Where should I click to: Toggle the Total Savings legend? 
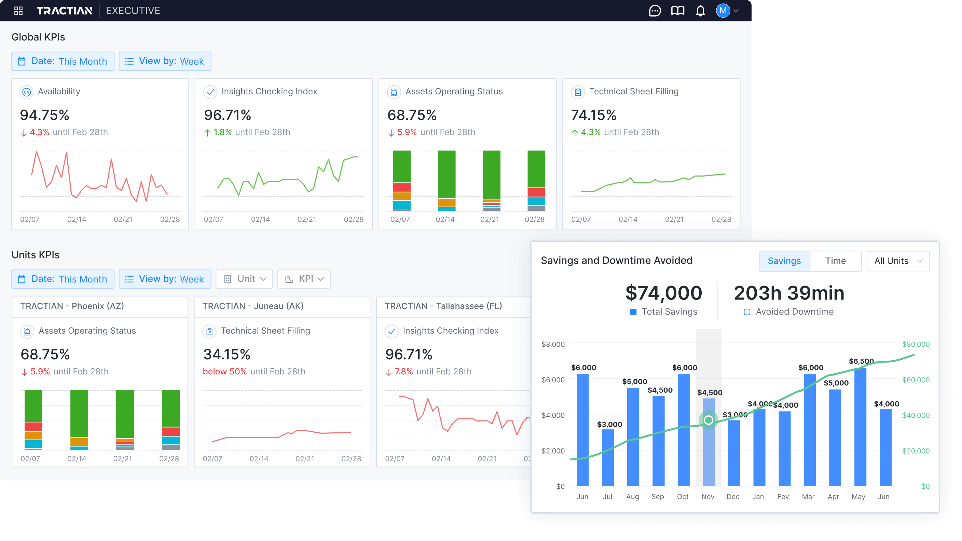click(x=664, y=311)
